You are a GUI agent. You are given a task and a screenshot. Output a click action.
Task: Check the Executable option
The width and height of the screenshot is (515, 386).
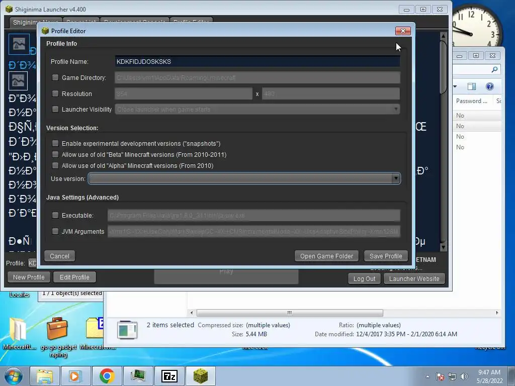tap(55, 215)
